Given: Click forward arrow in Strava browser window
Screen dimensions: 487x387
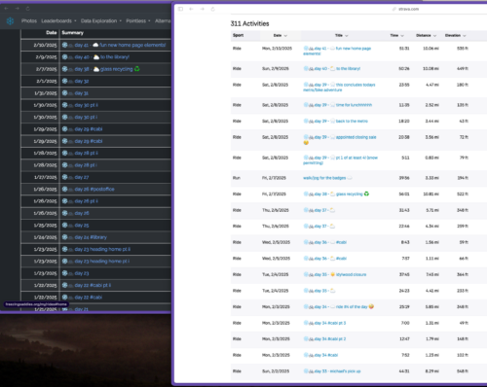Looking at the screenshot, I should point(202,9).
